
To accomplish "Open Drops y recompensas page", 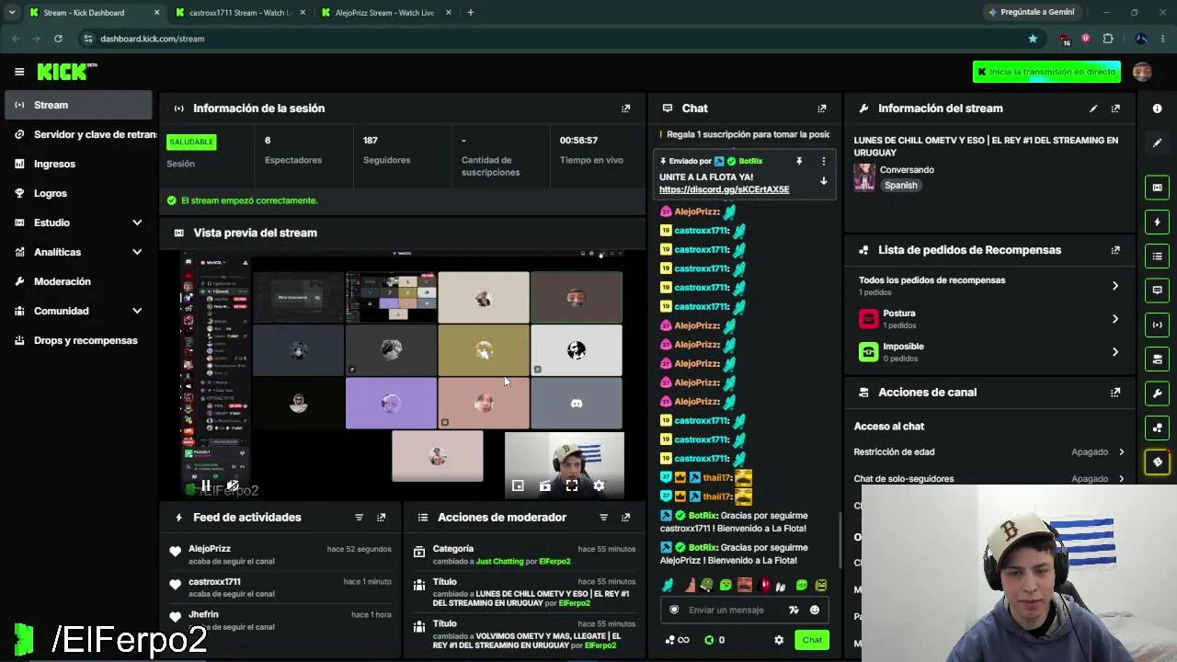I will [78, 340].
